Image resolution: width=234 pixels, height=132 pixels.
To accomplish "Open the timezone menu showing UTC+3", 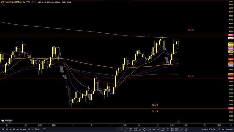I will click(208, 129).
